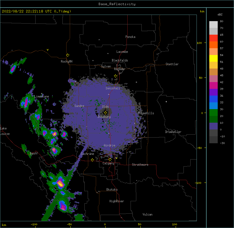Click the -30 value on dBZ scale

point(222,143)
